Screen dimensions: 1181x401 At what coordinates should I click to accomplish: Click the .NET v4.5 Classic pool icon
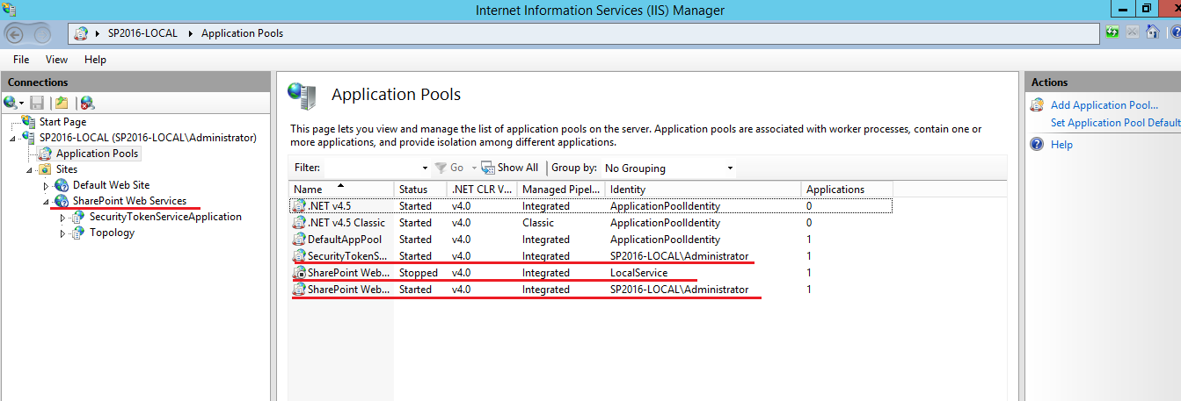[x=299, y=223]
